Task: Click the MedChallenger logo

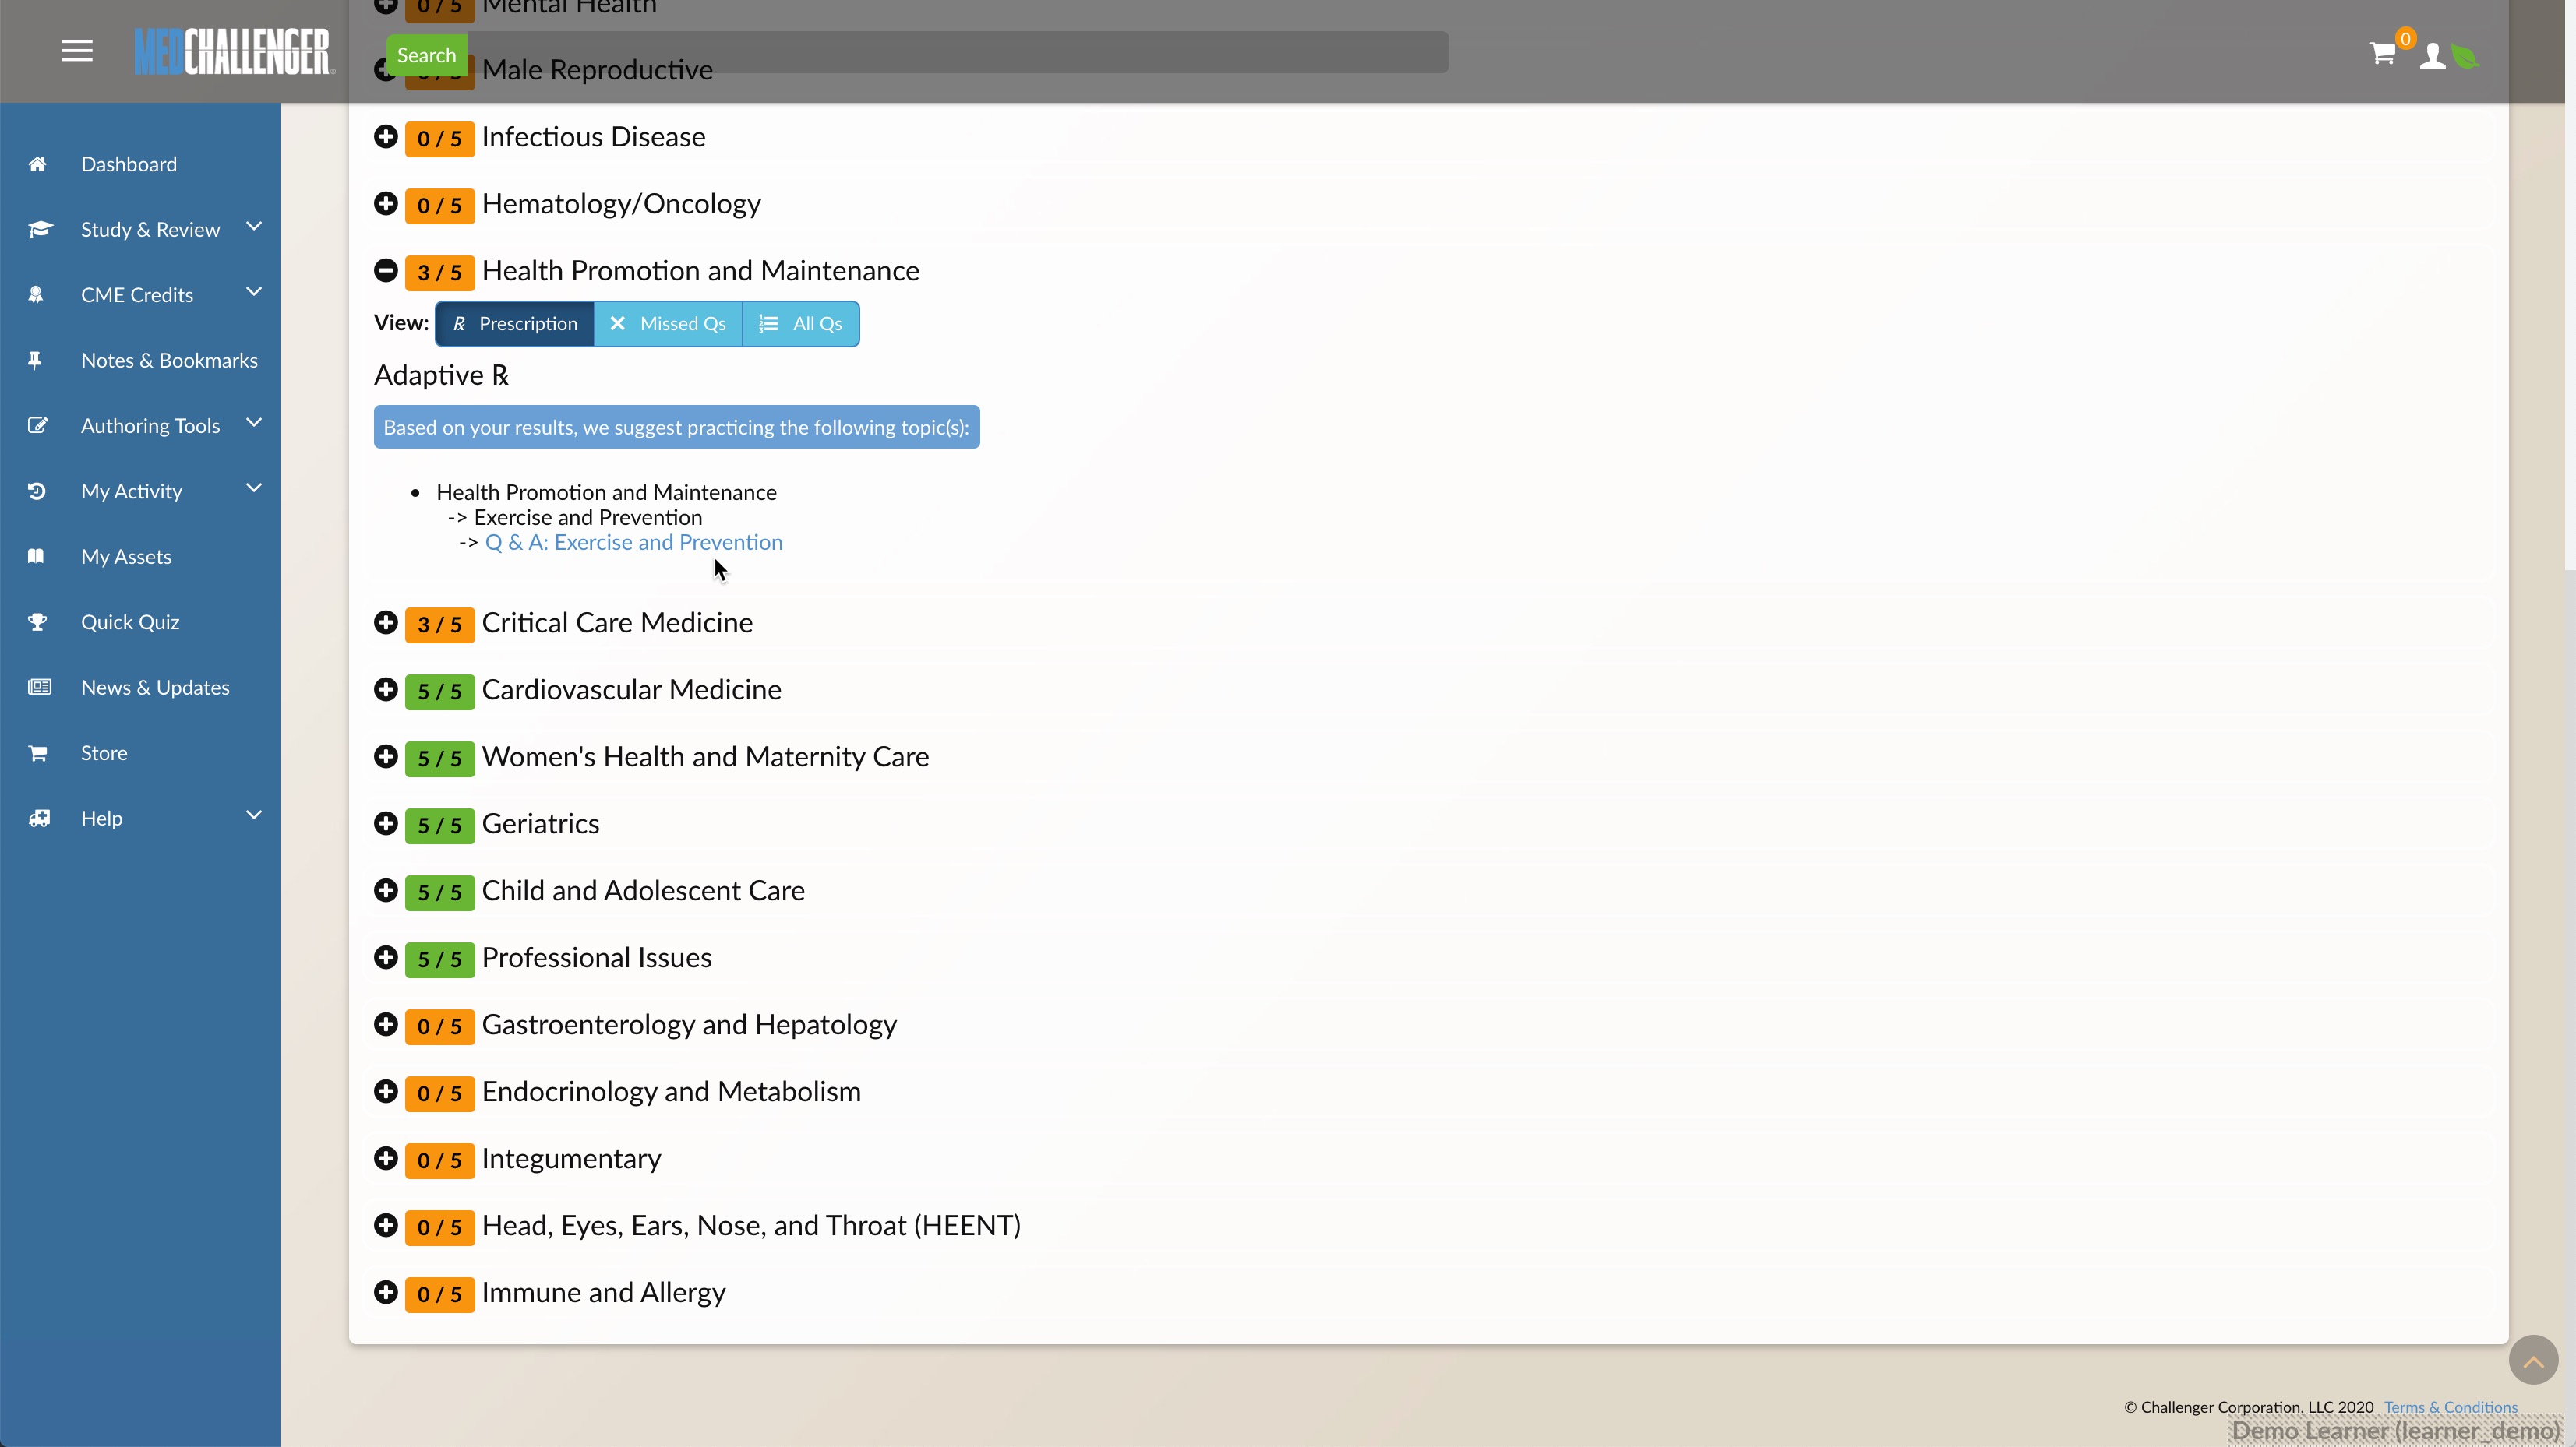Action: (x=234, y=52)
